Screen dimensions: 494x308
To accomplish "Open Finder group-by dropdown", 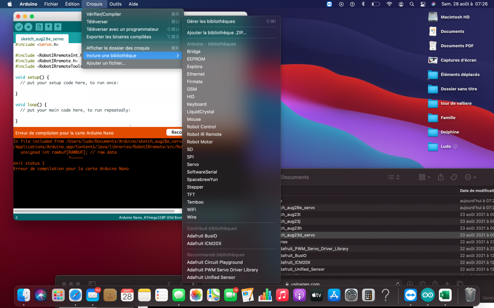I will 424,177.
